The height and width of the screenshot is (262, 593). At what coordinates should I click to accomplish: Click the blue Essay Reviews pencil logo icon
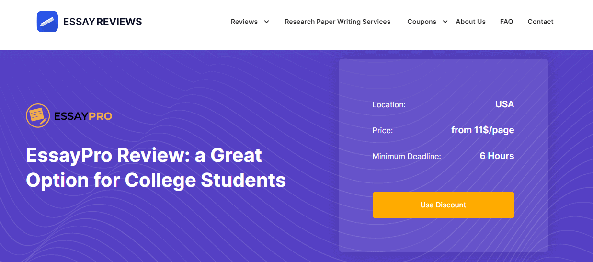pyautogui.click(x=47, y=22)
